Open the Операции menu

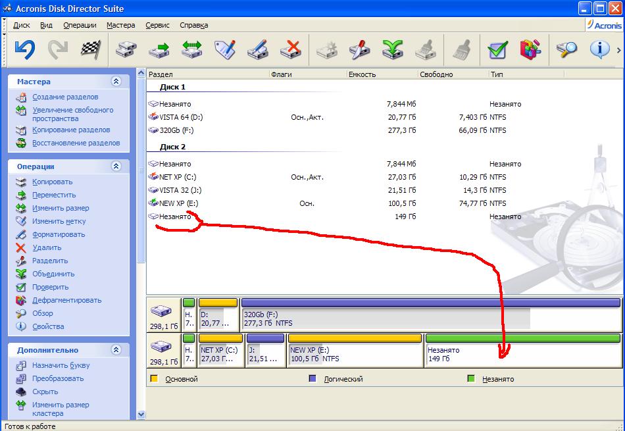(80, 25)
